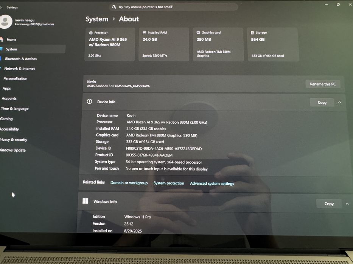
Task: Select System in the sidebar
Action: (33, 49)
